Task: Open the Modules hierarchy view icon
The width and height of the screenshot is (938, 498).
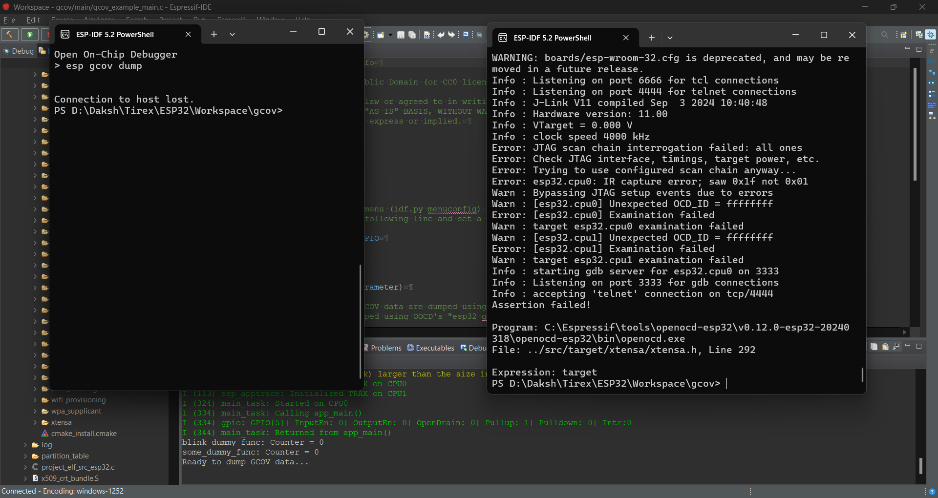Action: click(x=932, y=116)
